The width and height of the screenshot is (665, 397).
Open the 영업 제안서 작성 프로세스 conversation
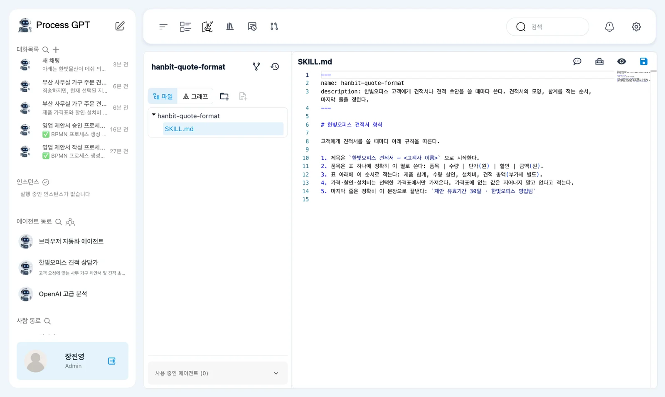coord(72,151)
